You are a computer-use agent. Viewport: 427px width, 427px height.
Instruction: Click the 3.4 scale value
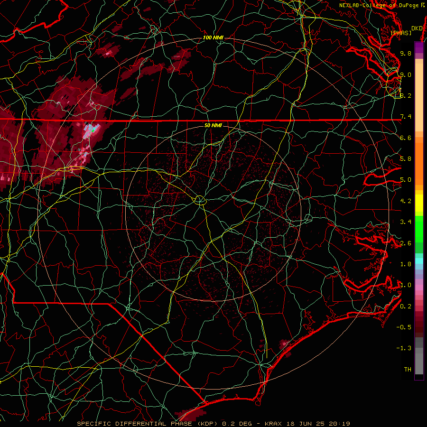click(x=406, y=222)
